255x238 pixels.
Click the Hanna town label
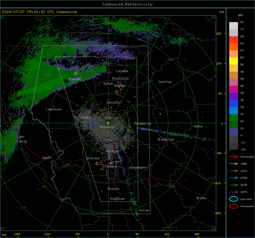(x=198, y=126)
